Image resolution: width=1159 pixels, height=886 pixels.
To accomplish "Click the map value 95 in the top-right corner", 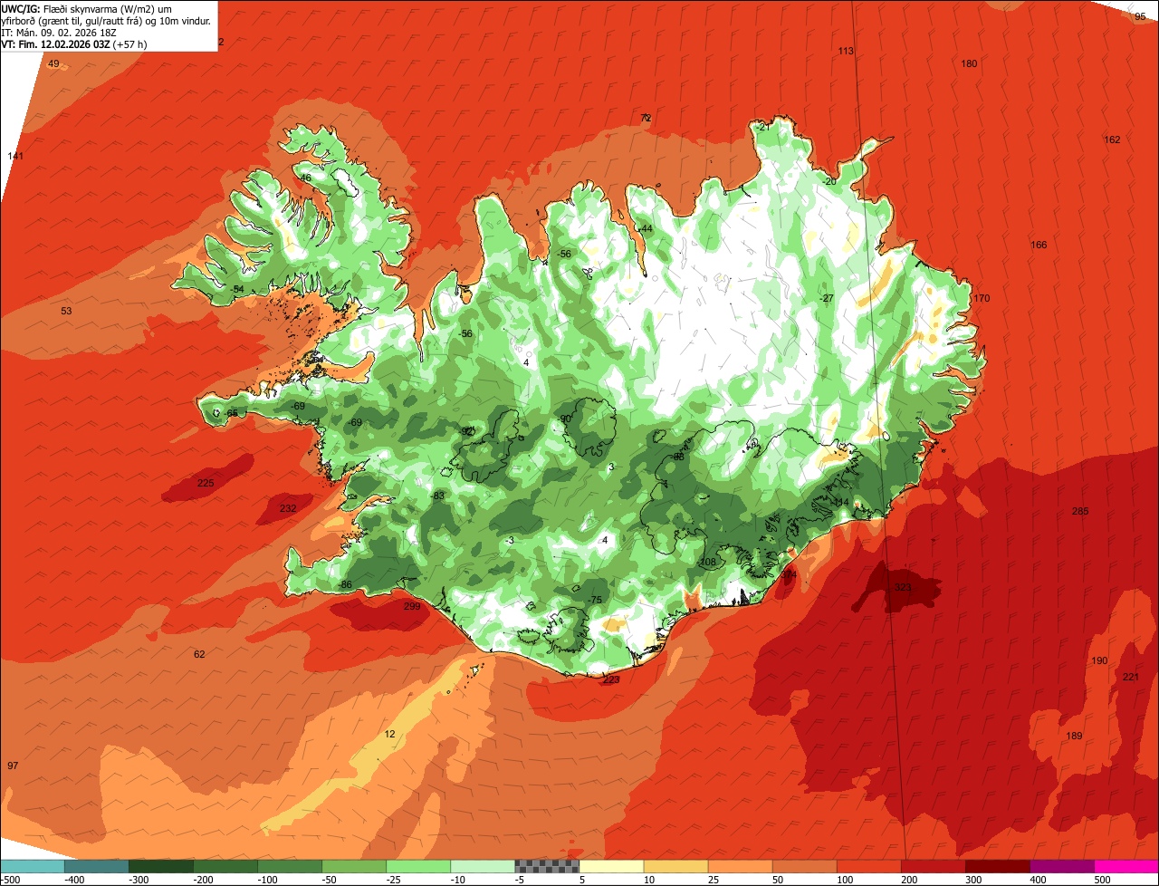I will (x=1140, y=16).
